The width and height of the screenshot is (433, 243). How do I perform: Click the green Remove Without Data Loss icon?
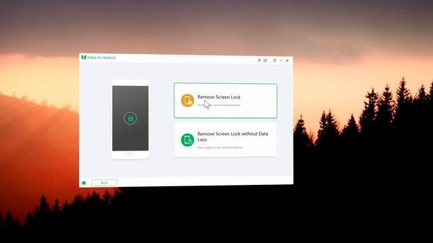pos(187,140)
